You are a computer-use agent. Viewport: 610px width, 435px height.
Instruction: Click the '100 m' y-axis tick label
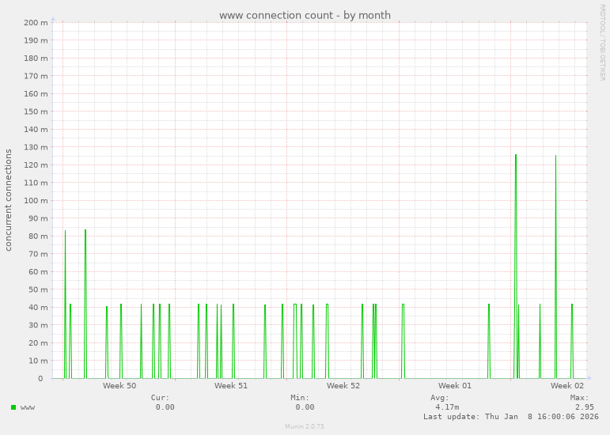point(36,201)
